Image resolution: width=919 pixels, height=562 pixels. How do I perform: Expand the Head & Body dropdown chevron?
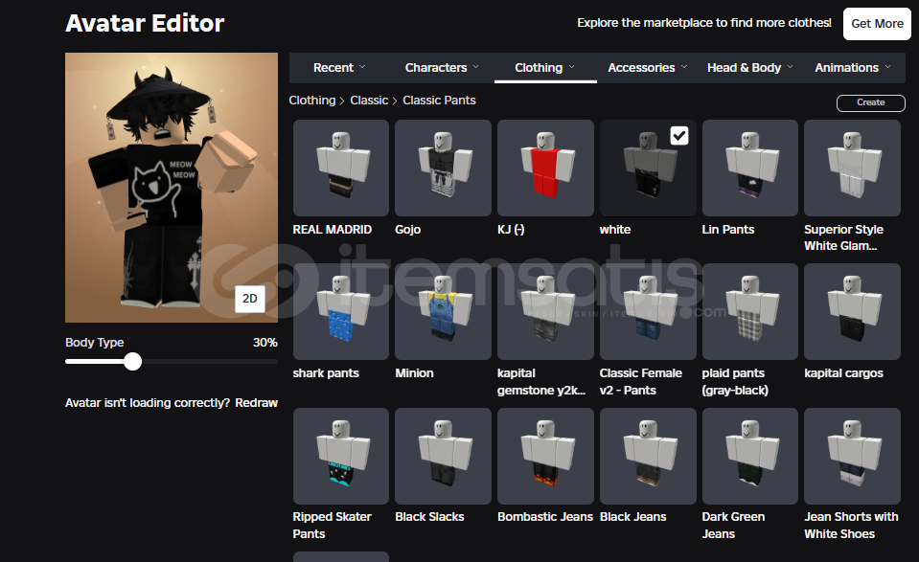(790, 67)
